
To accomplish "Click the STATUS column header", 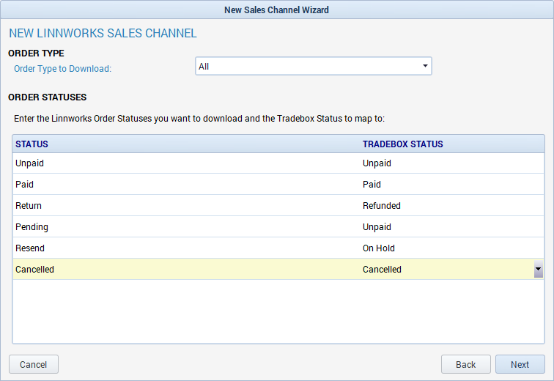I will pyautogui.click(x=32, y=144).
